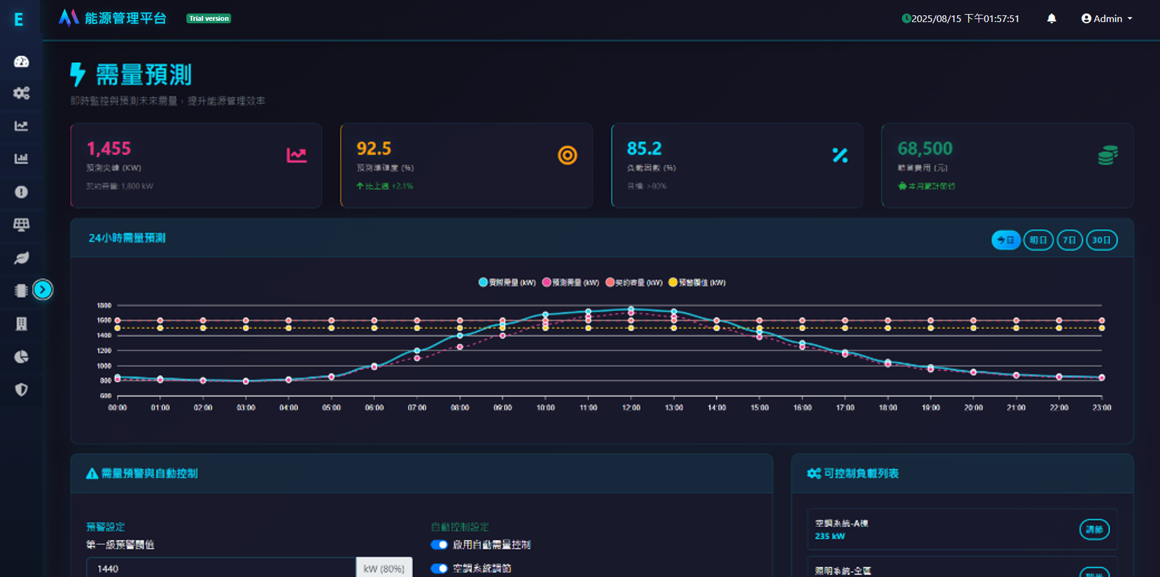This screenshot has height=577, width=1160.
Task: Open the green leaf sidebar icon
Action: pos(21,257)
